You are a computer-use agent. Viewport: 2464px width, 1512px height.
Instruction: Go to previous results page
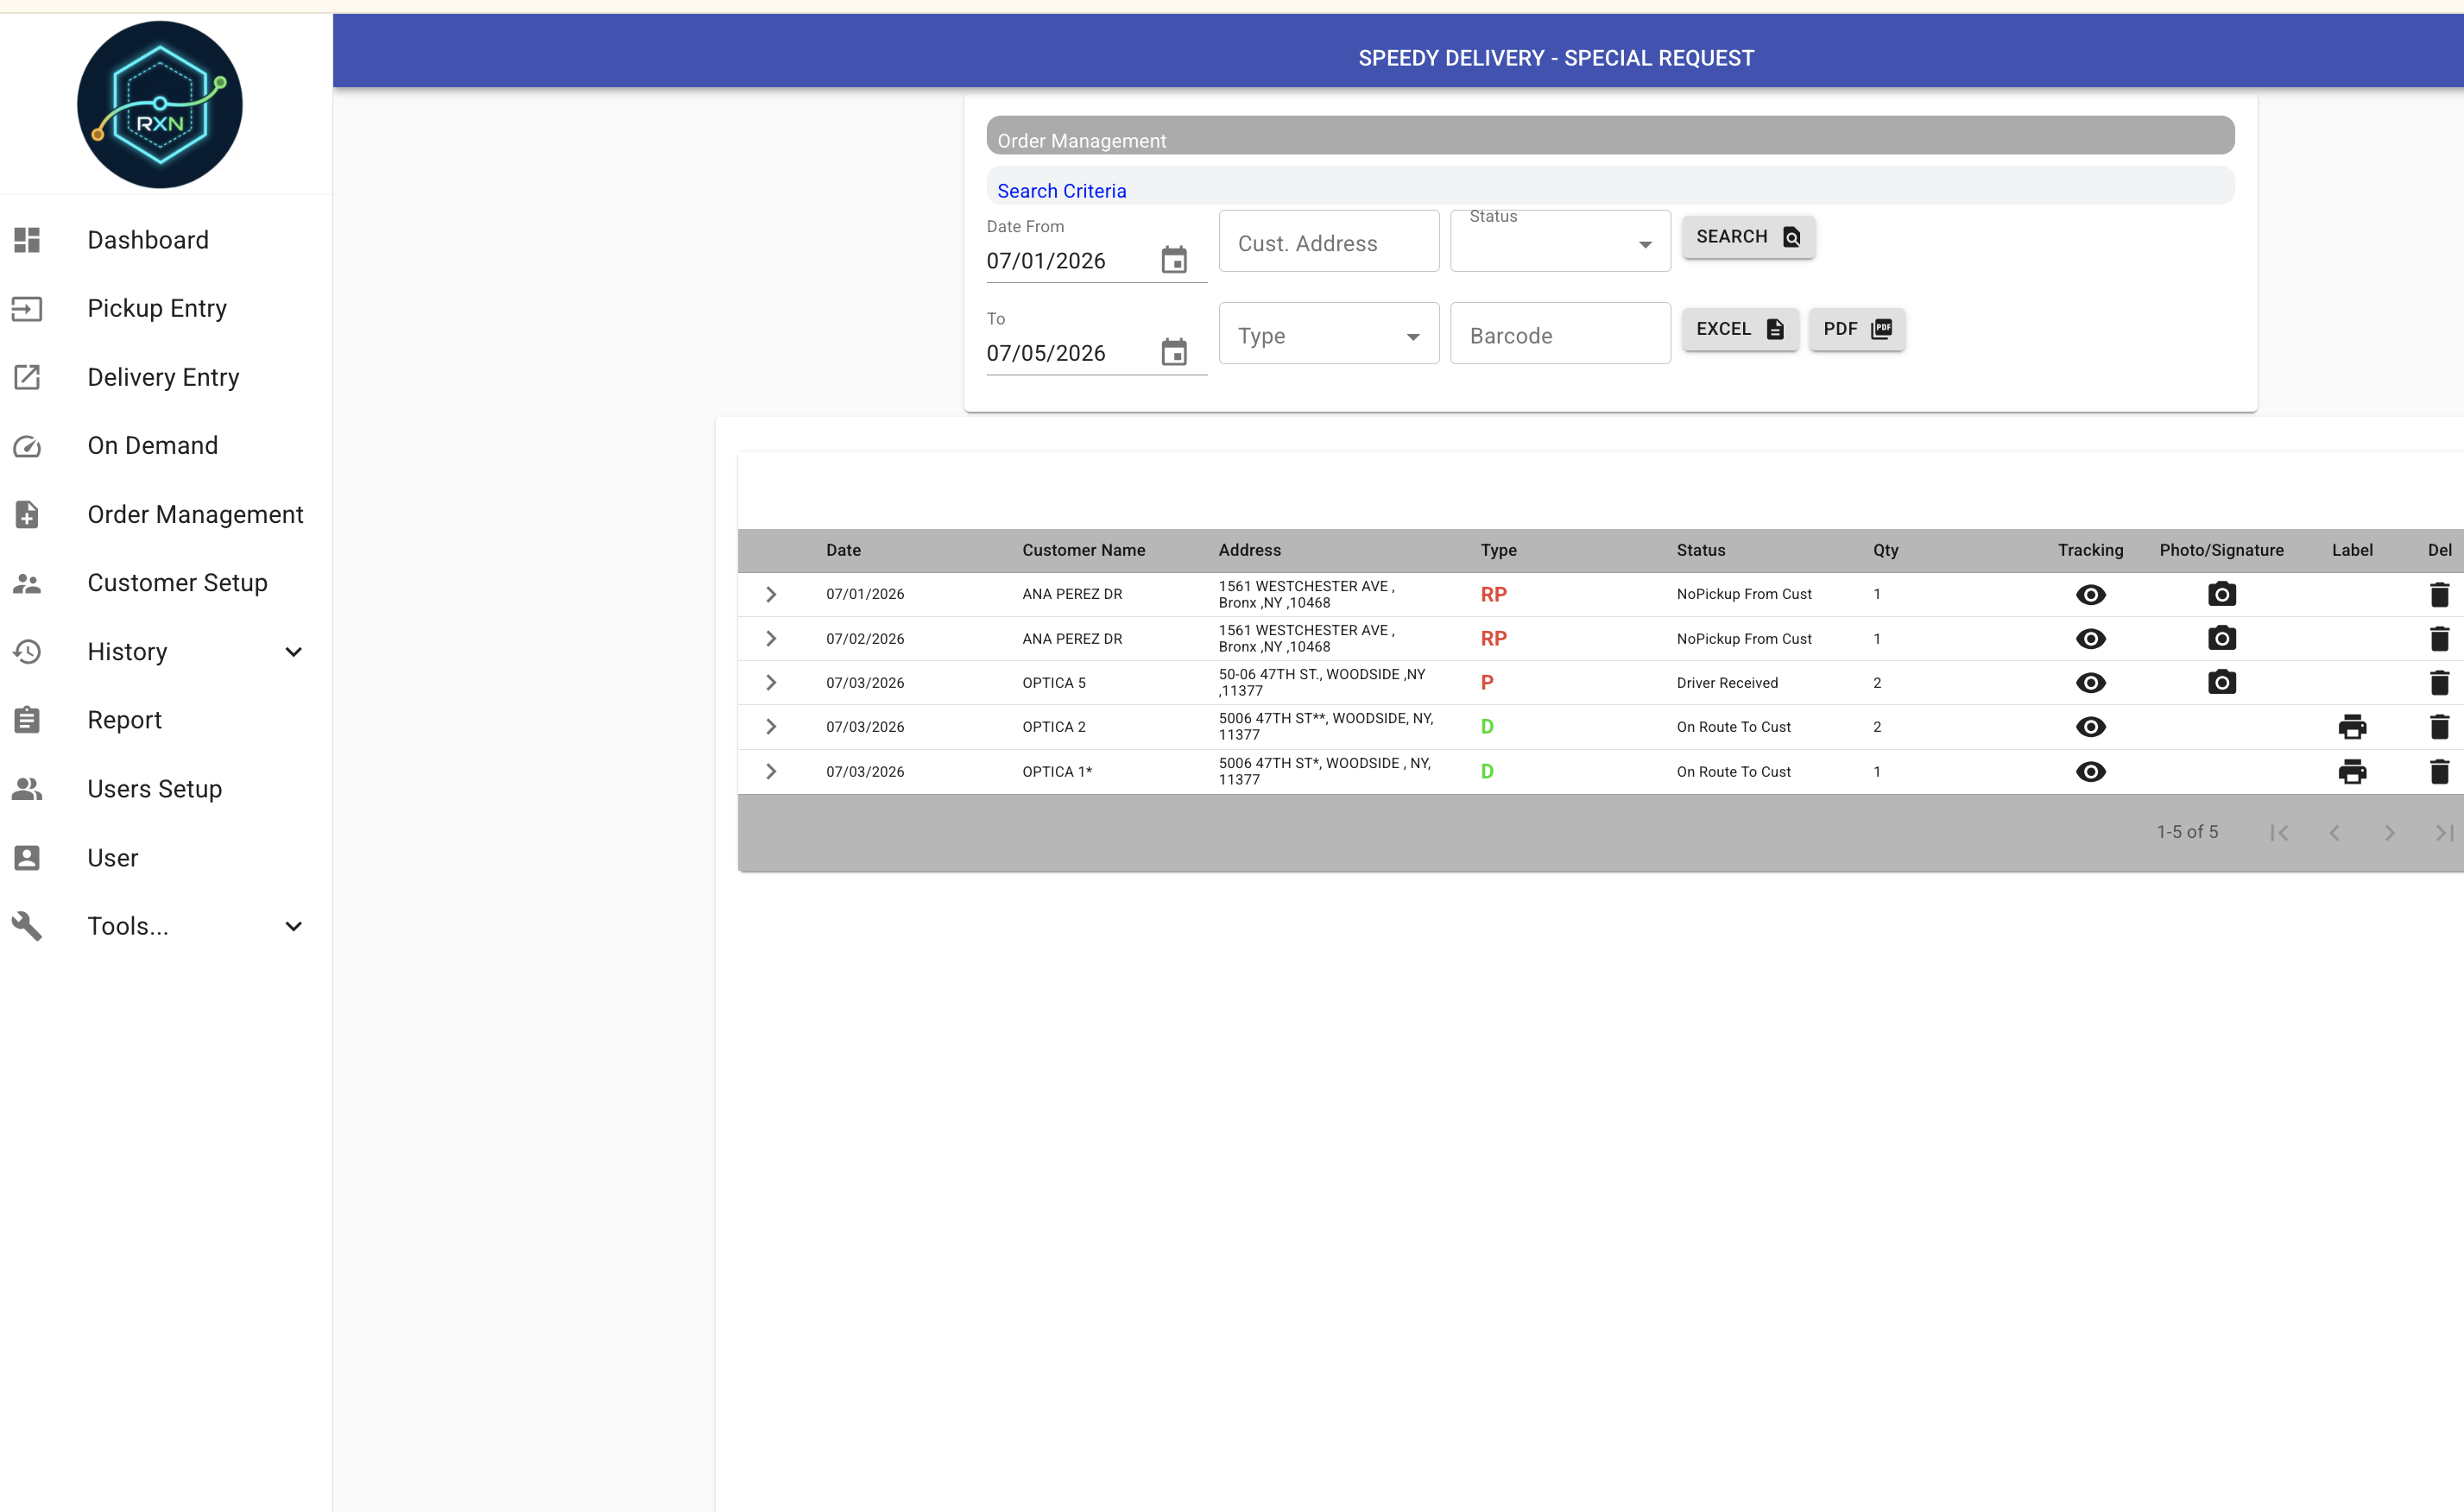[2334, 833]
